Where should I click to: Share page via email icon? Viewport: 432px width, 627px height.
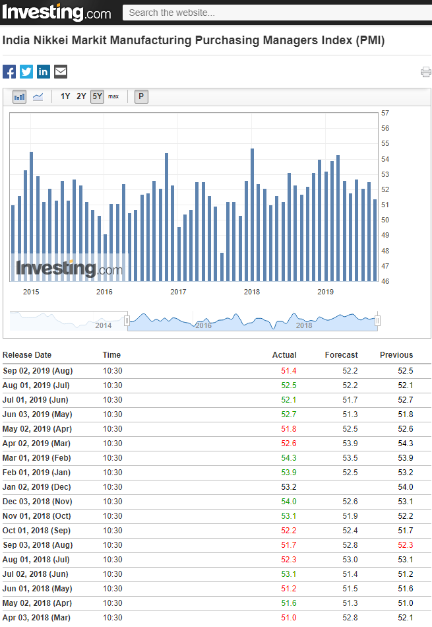(61, 71)
